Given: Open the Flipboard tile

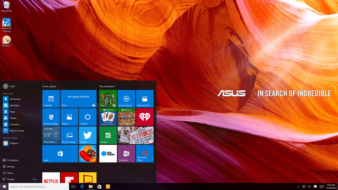Looking at the screenshot, I should pyautogui.click(x=69, y=178).
